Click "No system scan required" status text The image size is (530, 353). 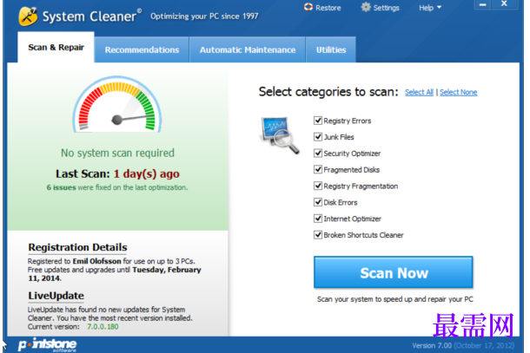pos(117,153)
